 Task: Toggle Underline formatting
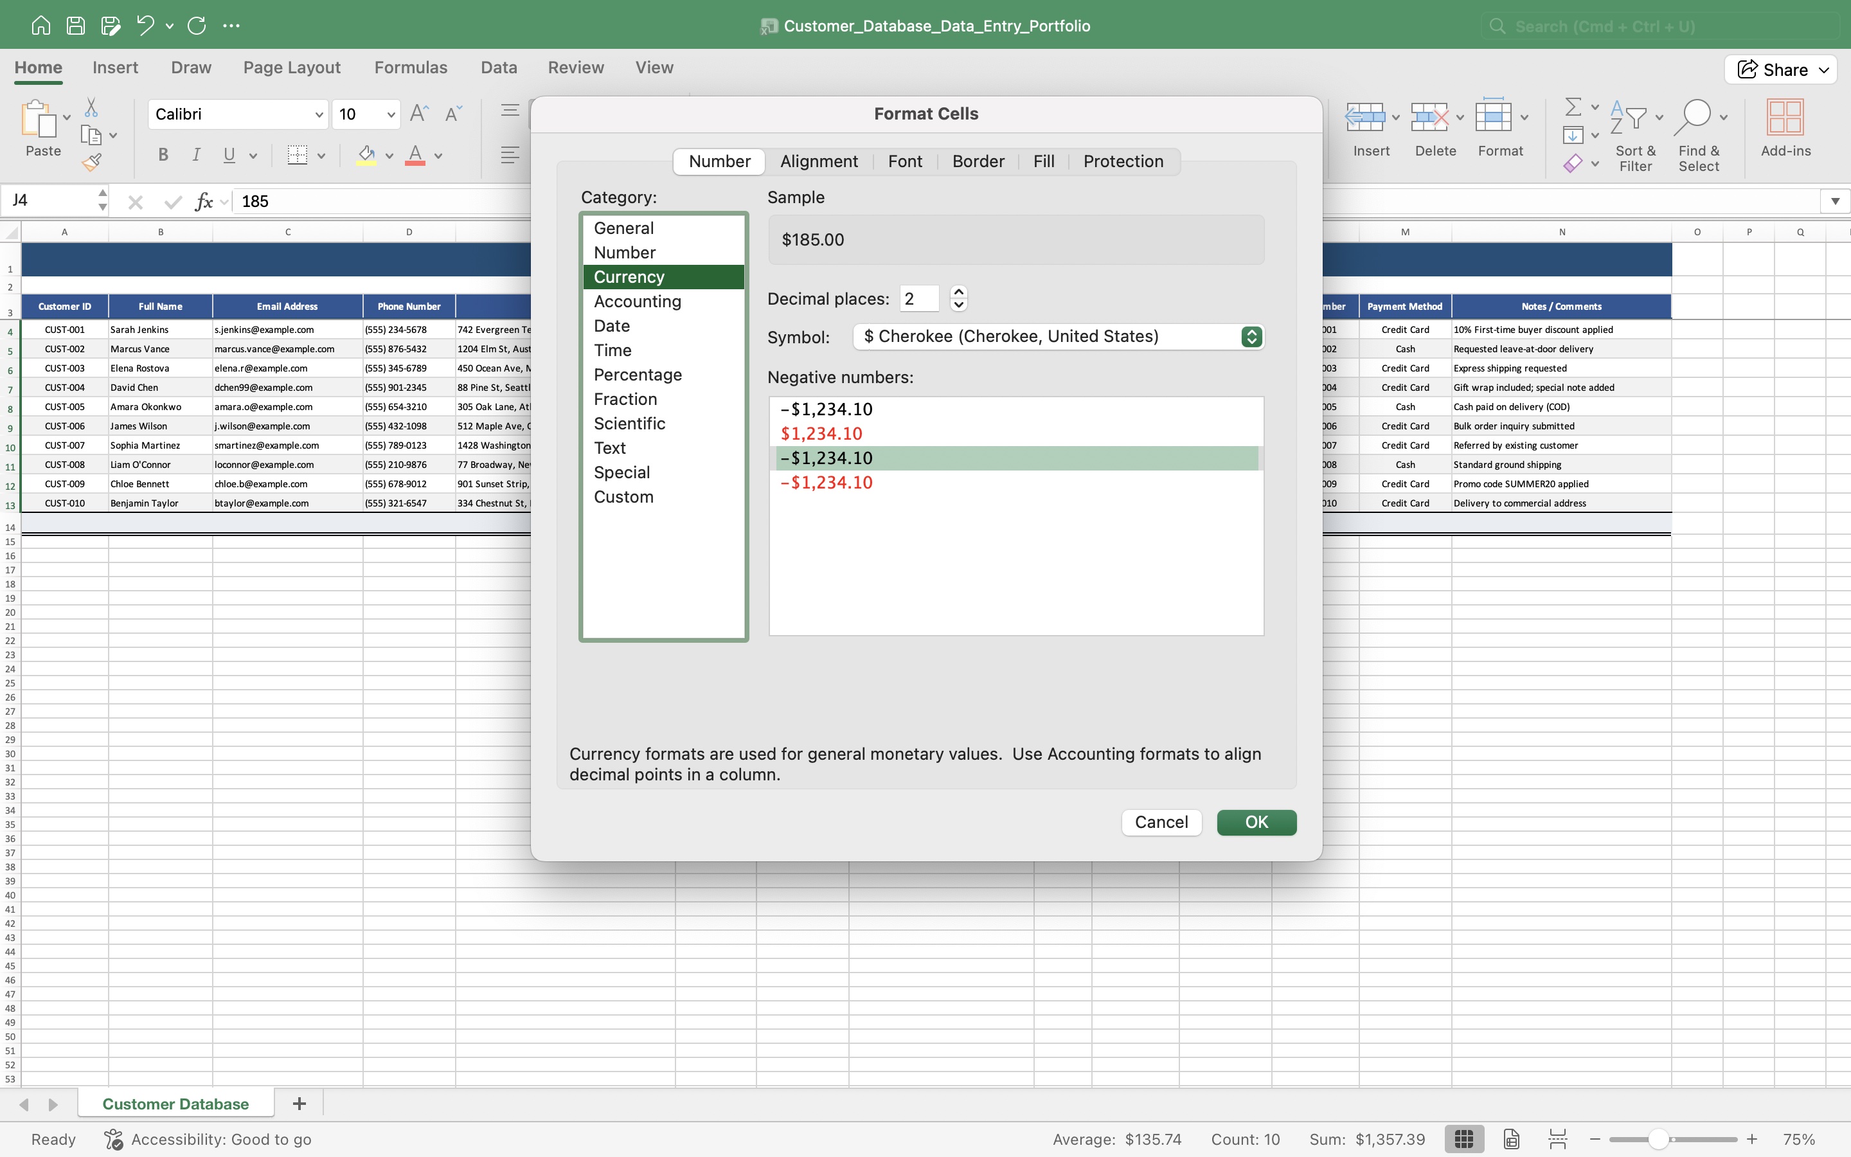229,156
